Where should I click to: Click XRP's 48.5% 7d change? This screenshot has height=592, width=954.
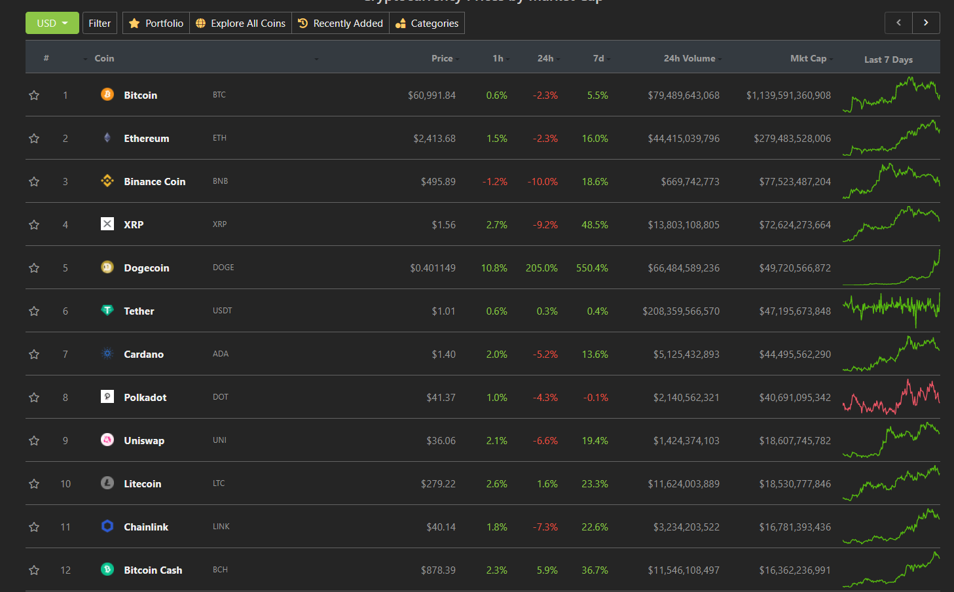click(x=595, y=225)
